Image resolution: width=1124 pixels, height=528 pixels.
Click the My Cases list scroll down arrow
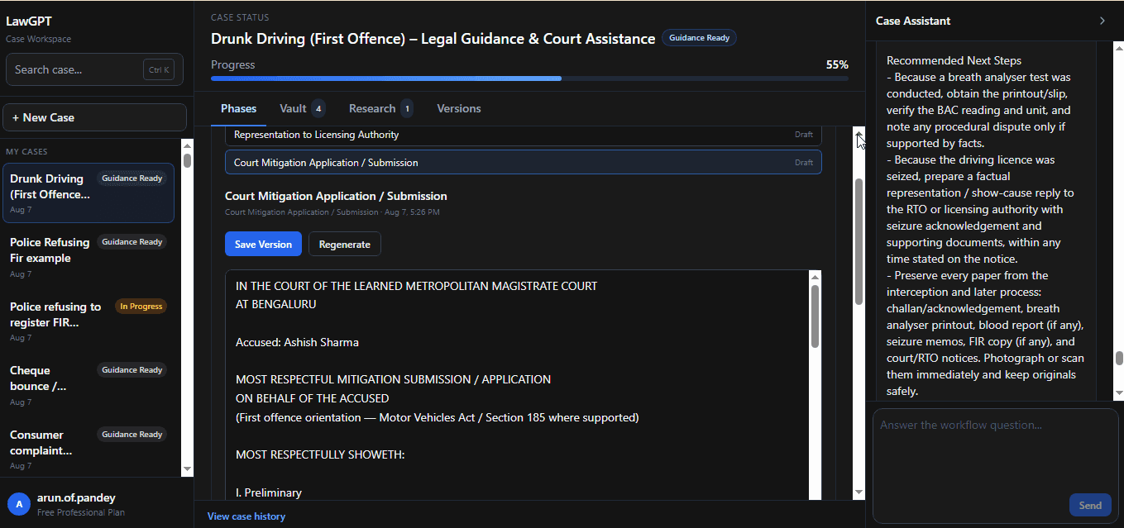[x=187, y=469]
